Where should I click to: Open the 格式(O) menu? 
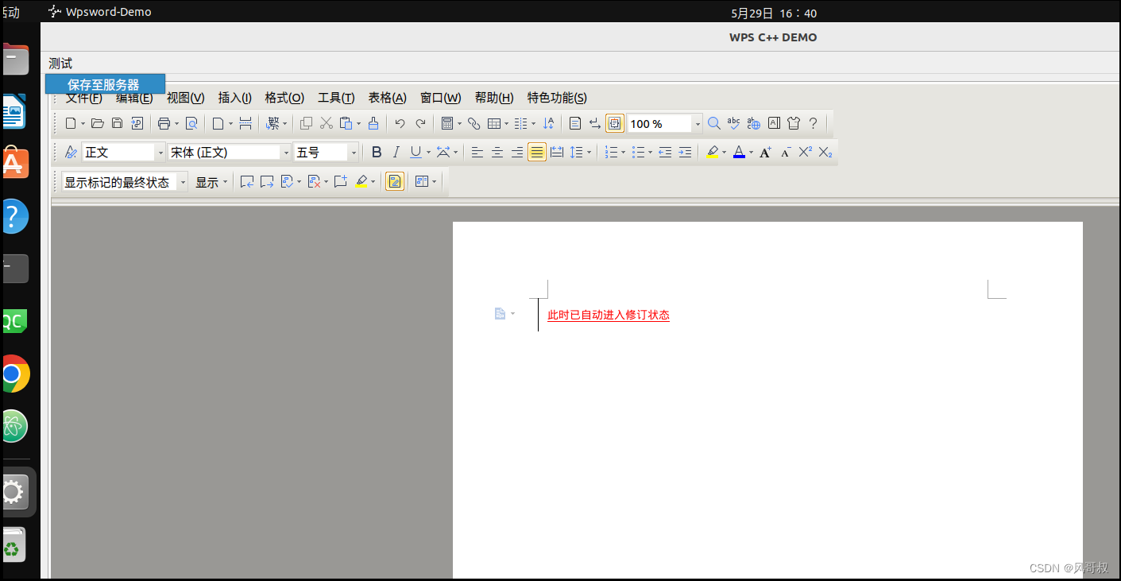pos(284,98)
